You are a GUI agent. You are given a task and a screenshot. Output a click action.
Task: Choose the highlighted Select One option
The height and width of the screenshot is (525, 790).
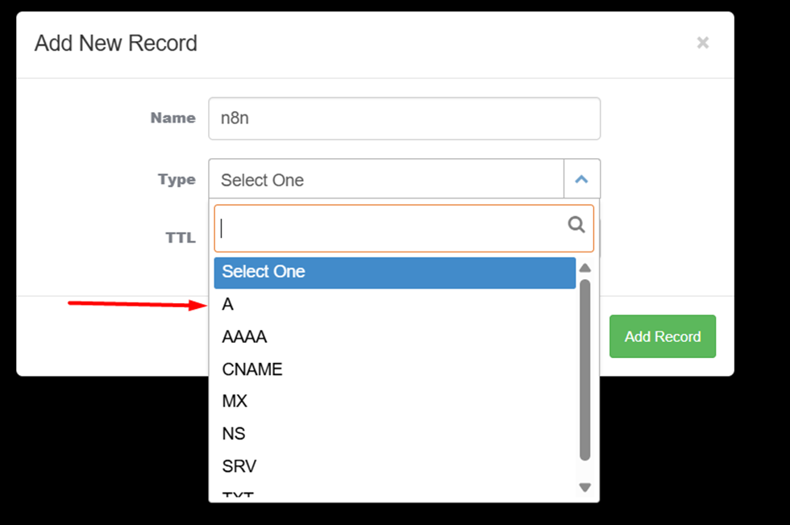point(394,272)
